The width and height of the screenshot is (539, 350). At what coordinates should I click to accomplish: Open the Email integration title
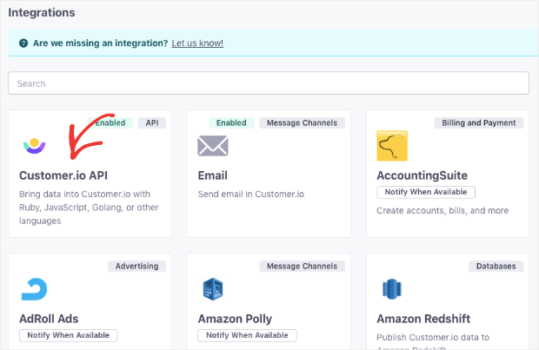click(x=212, y=175)
